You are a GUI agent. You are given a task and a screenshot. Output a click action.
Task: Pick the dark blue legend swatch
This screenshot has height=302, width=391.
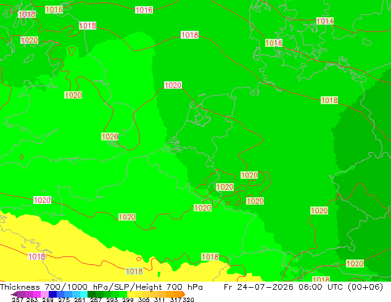coord(52,294)
